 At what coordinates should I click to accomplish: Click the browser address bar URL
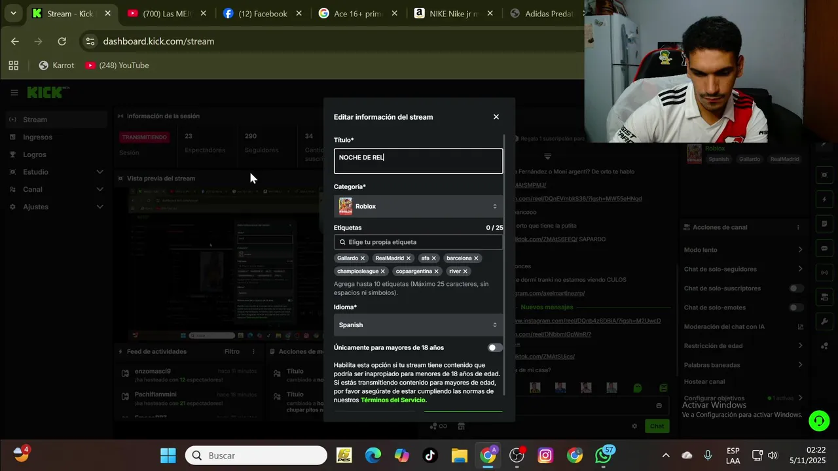pos(158,41)
